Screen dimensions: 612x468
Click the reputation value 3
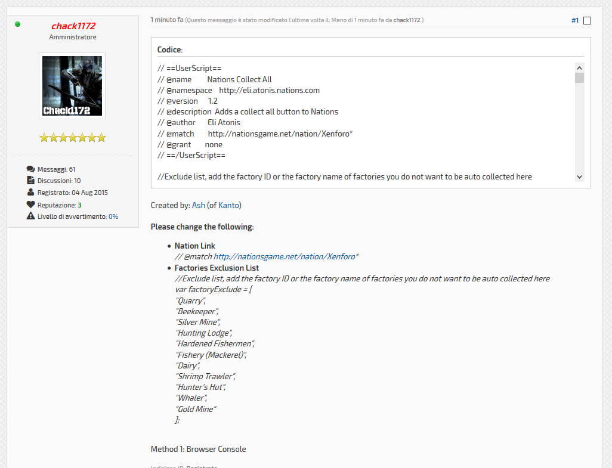pos(79,205)
